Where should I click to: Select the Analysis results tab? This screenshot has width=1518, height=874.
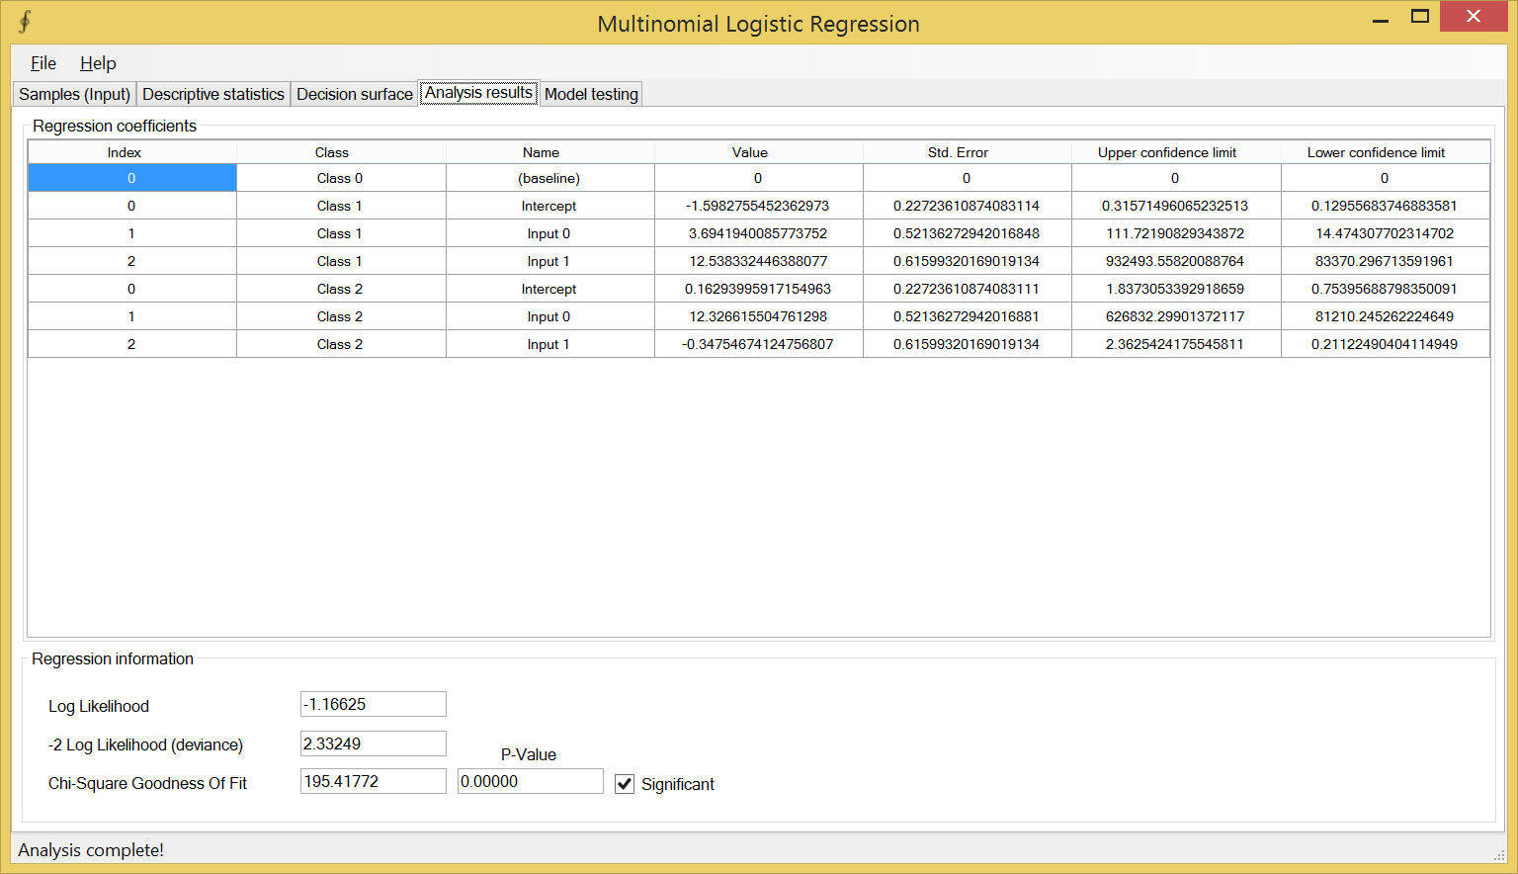click(478, 92)
